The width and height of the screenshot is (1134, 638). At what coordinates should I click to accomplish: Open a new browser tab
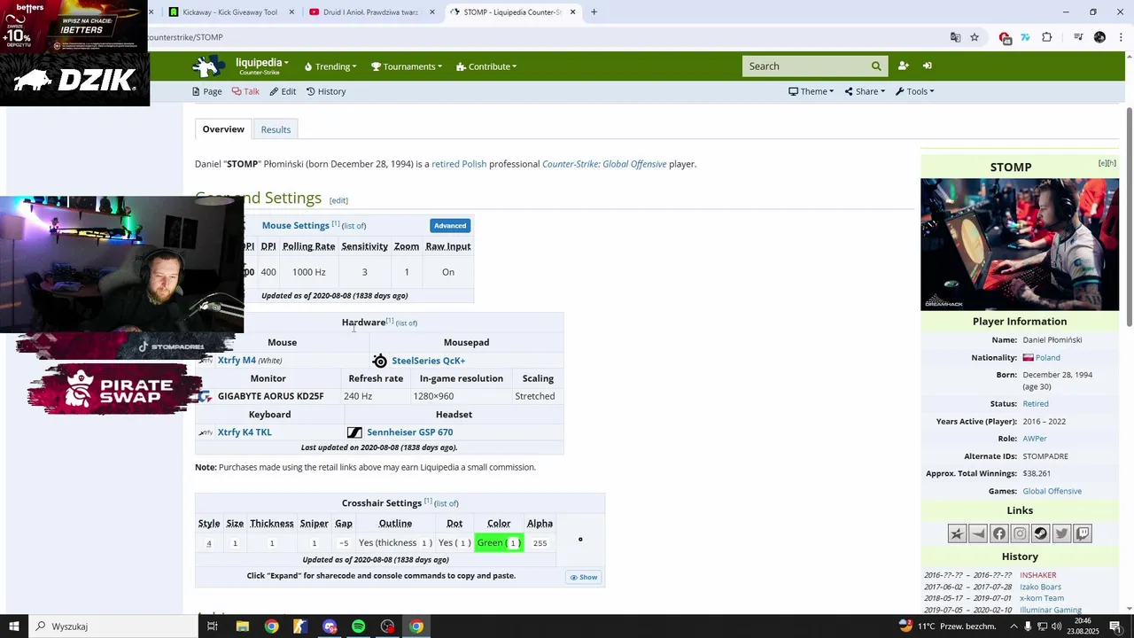pyautogui.click(x=594, y=12)
